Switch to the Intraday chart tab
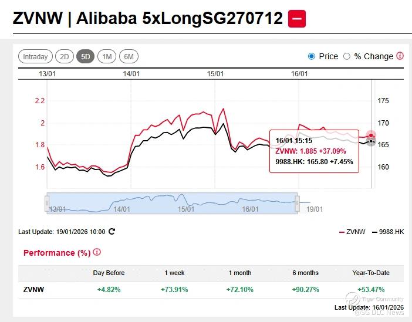 (x=35, y=57)
